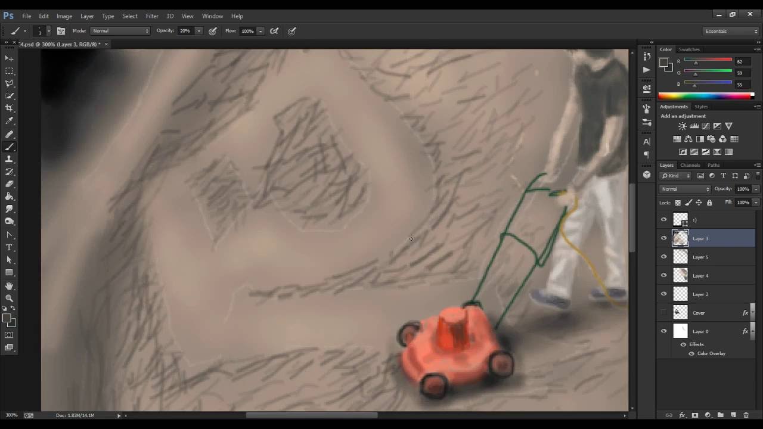Show the hidden Cover layer
This screenshot has width=763, height=429.
pos(664,312)
